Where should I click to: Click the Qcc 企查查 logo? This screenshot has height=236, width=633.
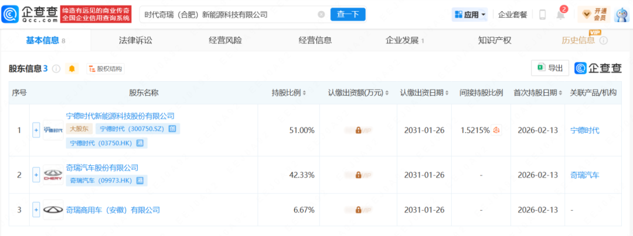[29, 15]
